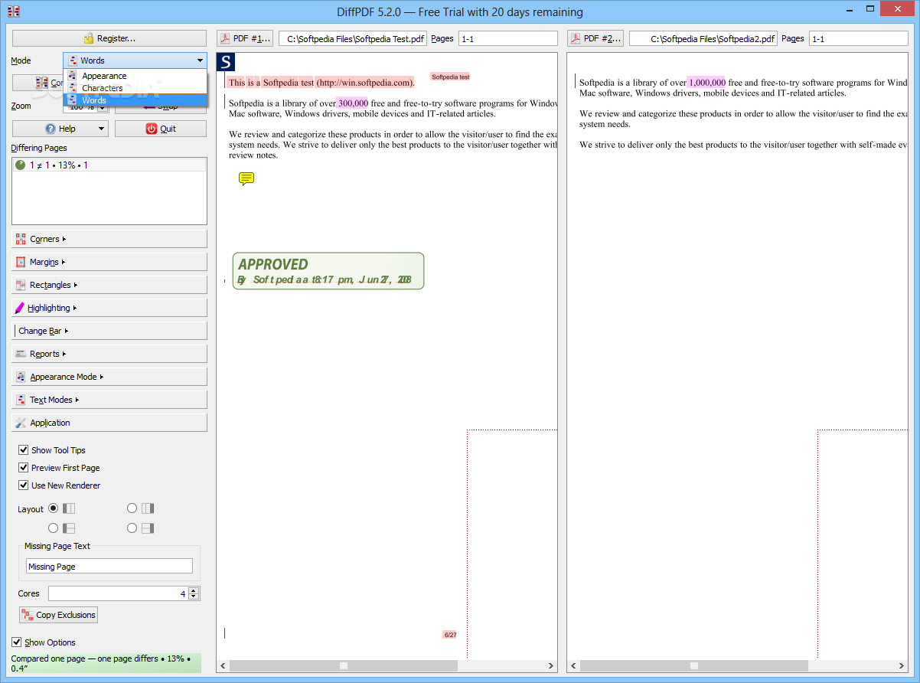Click the Pages field for PDF #2
Viewport: 920px width, 683px height.
pos(859,38)
